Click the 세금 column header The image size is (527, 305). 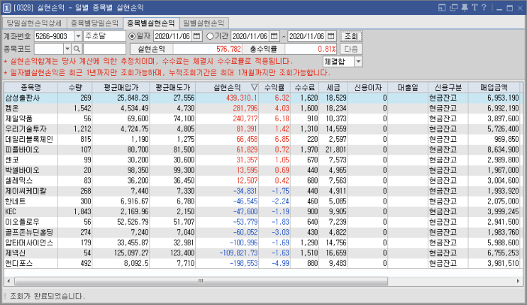(333, 87)
